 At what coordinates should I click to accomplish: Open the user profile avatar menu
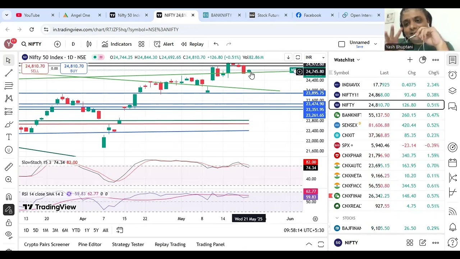click(9, 44)
